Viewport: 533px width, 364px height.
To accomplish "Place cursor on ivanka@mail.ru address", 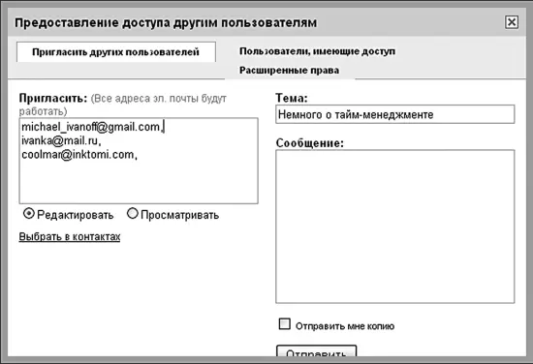I will click(60, 140).
